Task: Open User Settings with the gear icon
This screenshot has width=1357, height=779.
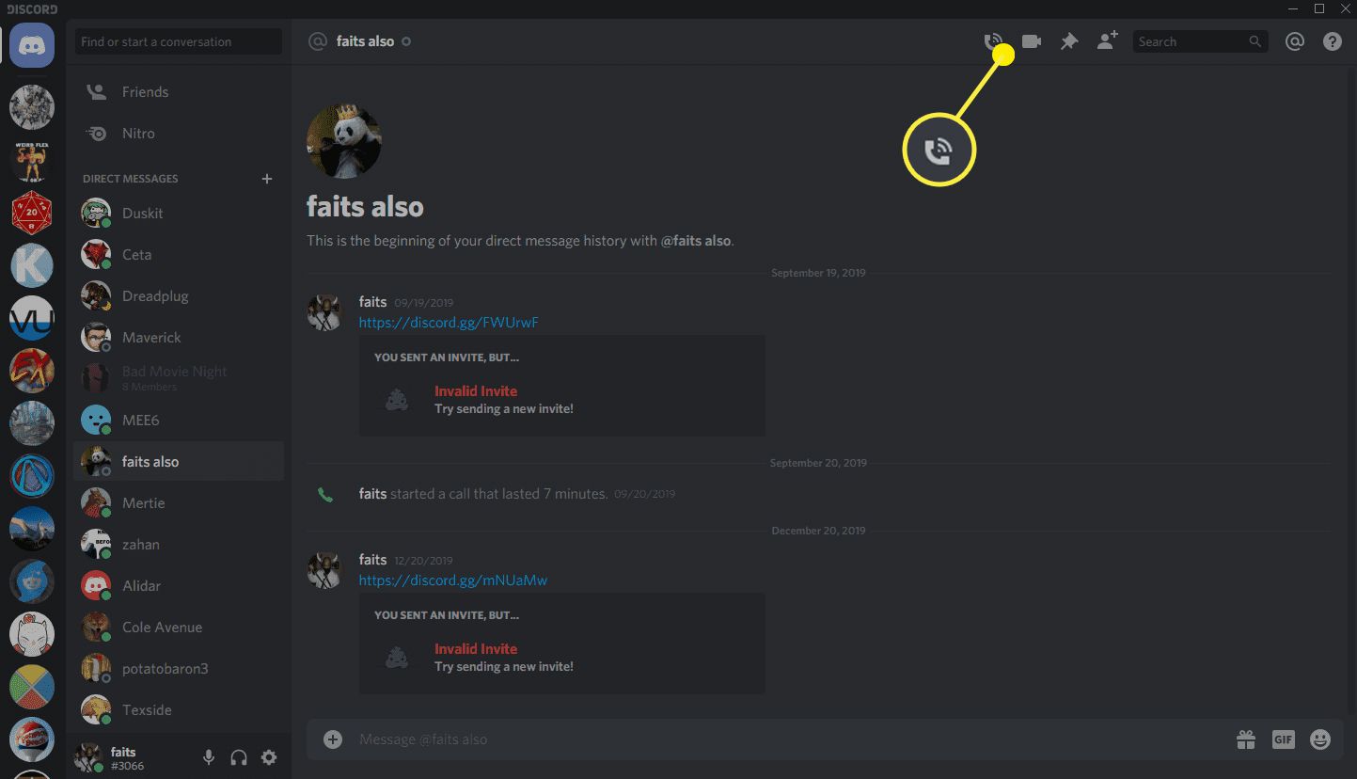Action: [x=269, y=757]
